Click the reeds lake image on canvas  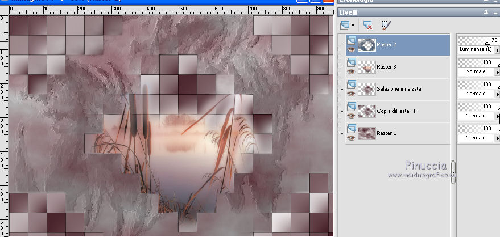point(179,153)
